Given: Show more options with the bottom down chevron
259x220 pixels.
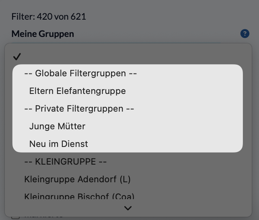Looking at the screenshot, I should coord(128,208).
